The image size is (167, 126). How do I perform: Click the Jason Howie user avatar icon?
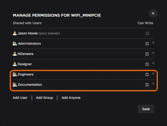point(15,33)
